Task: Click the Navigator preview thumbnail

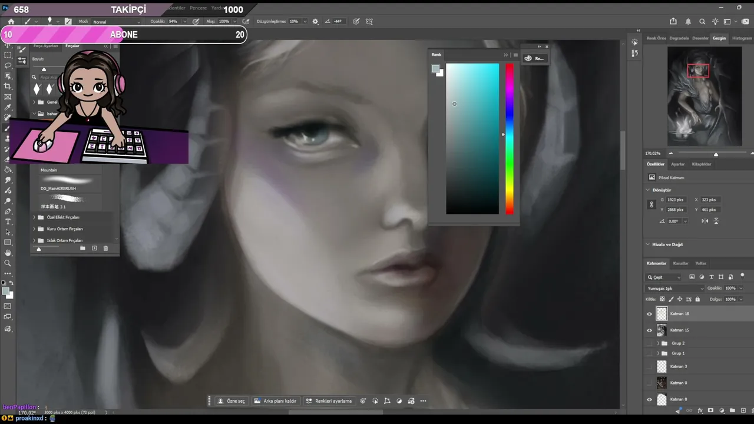Action: click(x=704, y=96)
